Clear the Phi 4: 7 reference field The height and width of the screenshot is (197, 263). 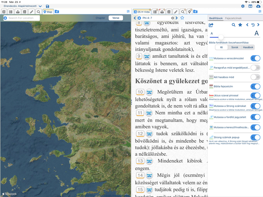pyautogui.click(x=172, y=18)
